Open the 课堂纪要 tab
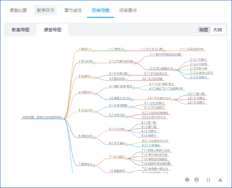The height and width of the screenshot is (188, 232). coord(18,10)
